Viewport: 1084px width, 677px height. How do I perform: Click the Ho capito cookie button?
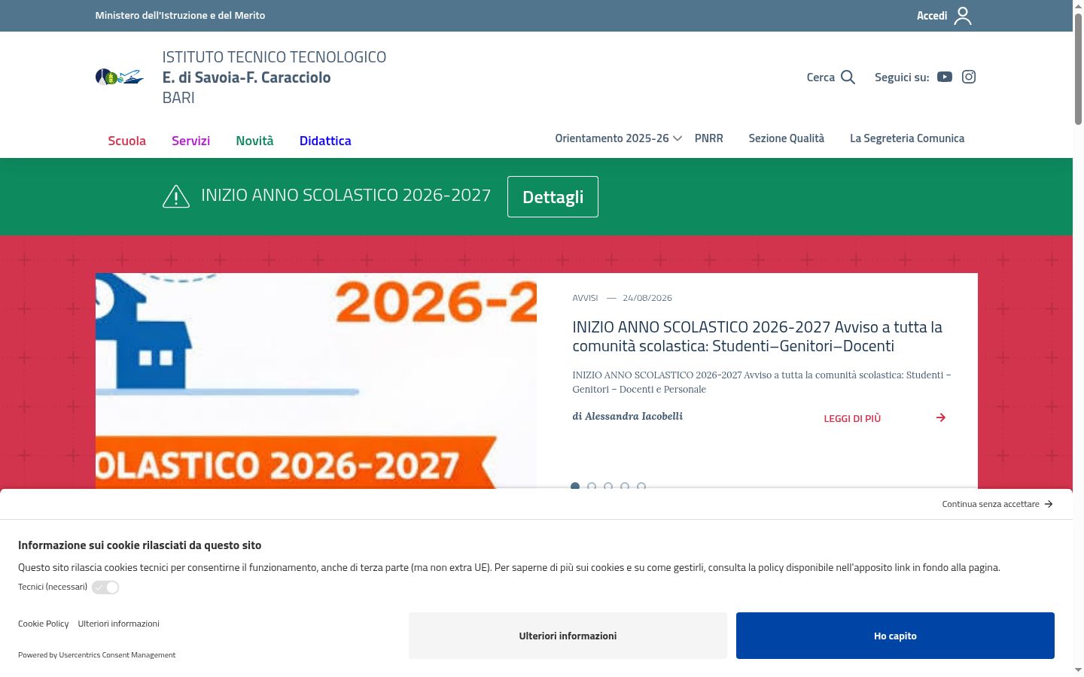point(895,636)
